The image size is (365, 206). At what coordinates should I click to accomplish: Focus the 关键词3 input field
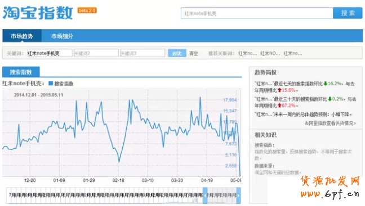coord(143,53)
